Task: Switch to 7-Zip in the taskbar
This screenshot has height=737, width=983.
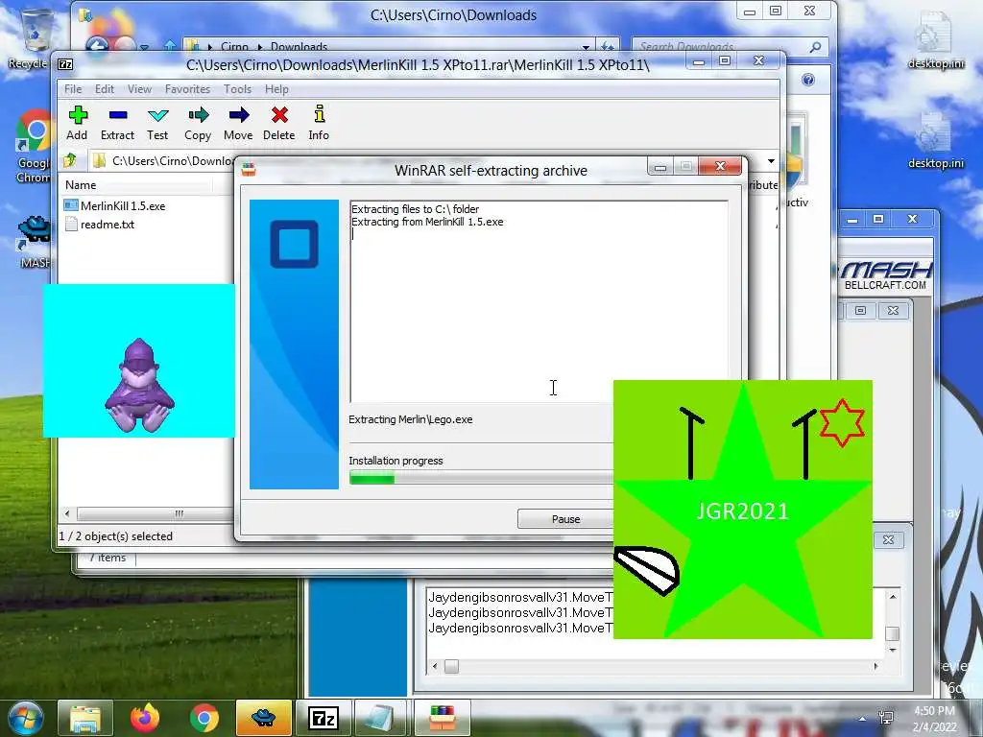Action: click(x=323, y=718)
